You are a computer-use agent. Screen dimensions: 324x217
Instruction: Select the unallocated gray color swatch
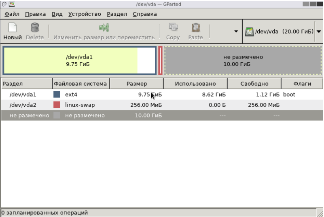pyautogui.click(x=57, y=115)
